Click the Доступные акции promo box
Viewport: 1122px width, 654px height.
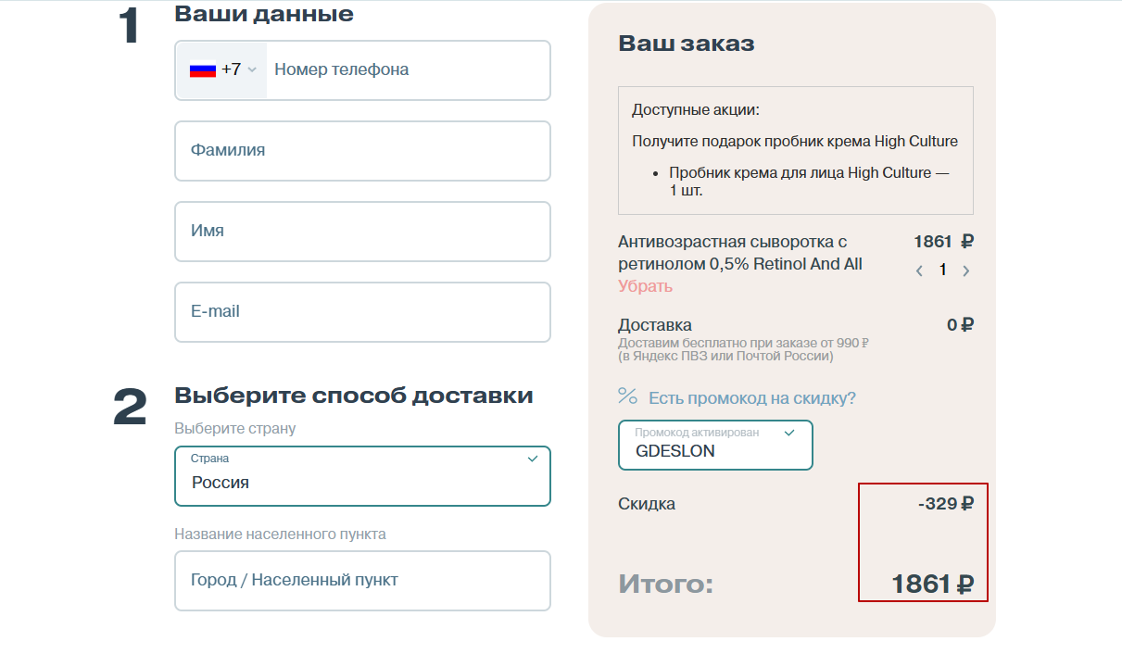pyautogui.click(x=795, y=150)
